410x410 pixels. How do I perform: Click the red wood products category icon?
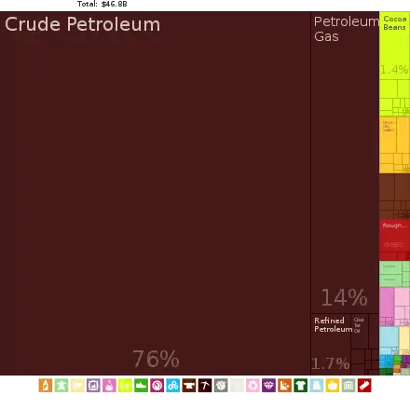(x=364, y=386)
